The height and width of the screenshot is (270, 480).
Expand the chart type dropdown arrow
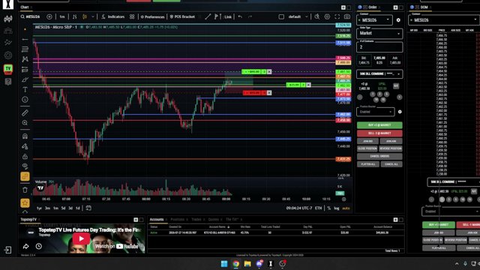[93, 16]
